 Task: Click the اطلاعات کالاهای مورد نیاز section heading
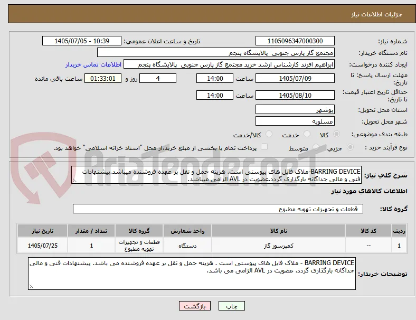[x=369, y=191]
